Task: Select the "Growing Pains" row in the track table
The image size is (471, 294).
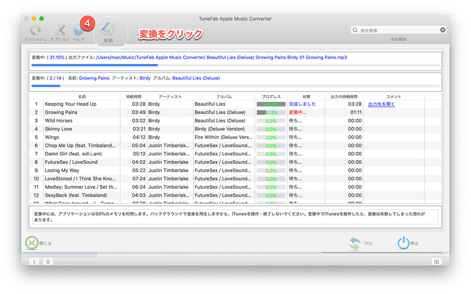Action: 235,113
